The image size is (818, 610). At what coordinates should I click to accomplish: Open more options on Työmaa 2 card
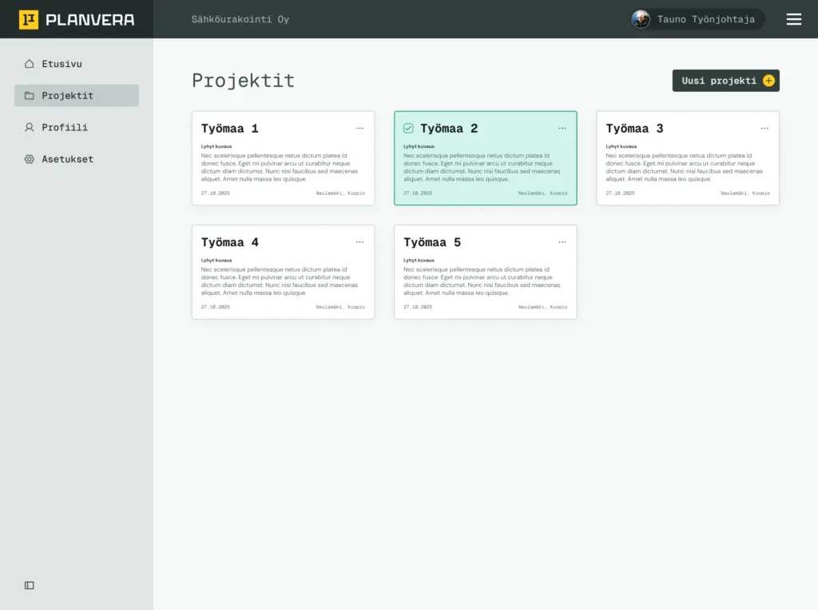coord(562,128)
